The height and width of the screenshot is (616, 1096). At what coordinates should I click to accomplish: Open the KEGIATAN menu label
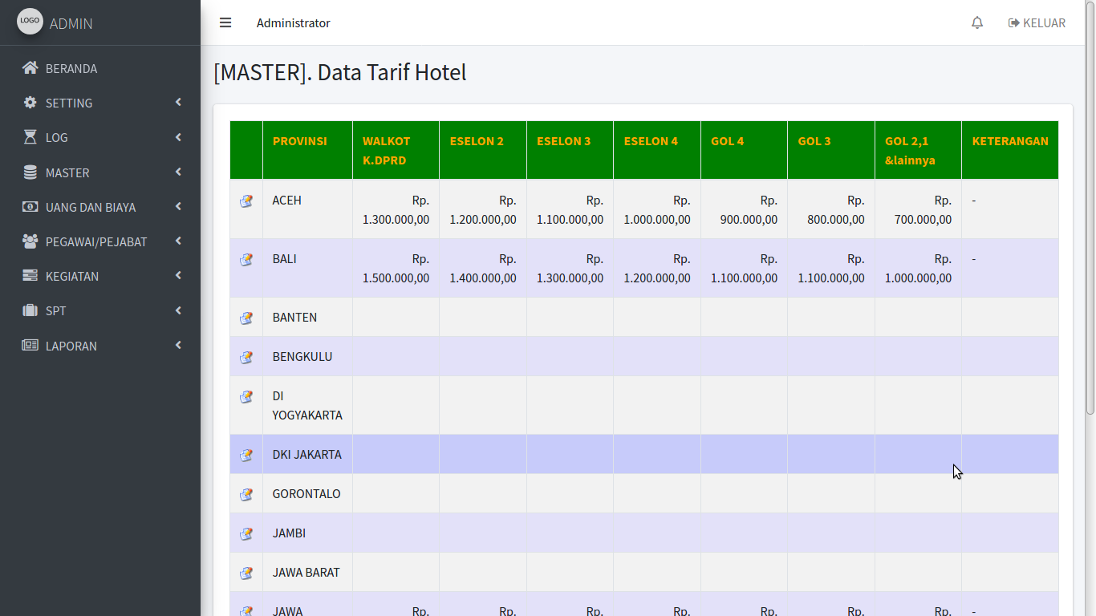(x=72, y=276)
